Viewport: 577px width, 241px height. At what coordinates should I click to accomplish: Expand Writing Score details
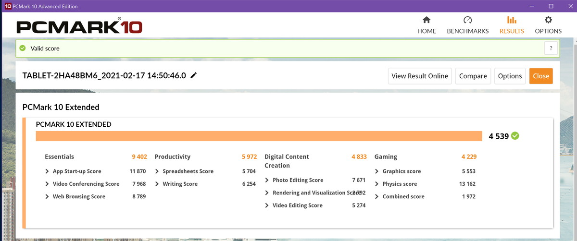[157, 184]
